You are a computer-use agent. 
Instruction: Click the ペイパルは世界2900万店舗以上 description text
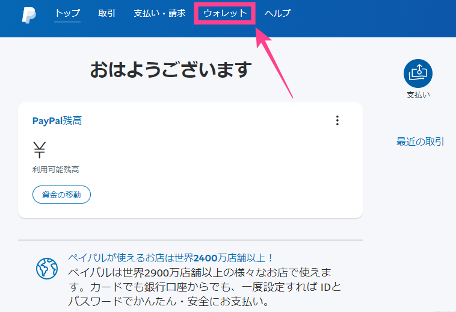pos(205,287)
